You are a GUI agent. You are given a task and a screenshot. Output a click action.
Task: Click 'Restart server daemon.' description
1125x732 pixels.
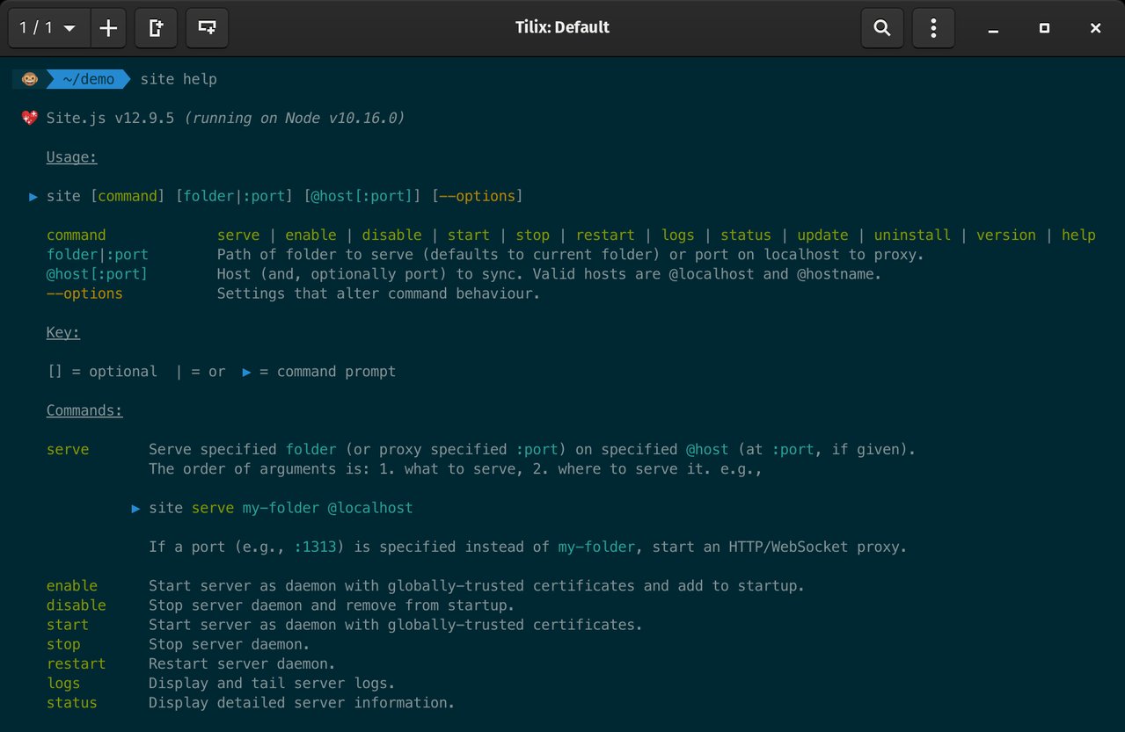[x=242, y=663]
